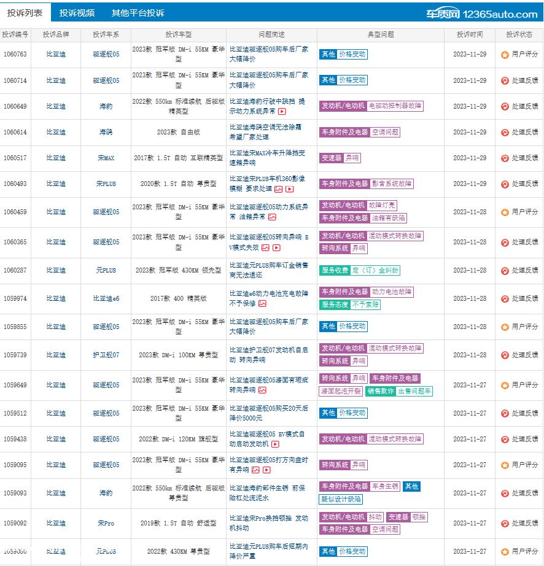Click complaint number 1059438
The width and height of the screenshot is (544, 566).
pos(15,439)
